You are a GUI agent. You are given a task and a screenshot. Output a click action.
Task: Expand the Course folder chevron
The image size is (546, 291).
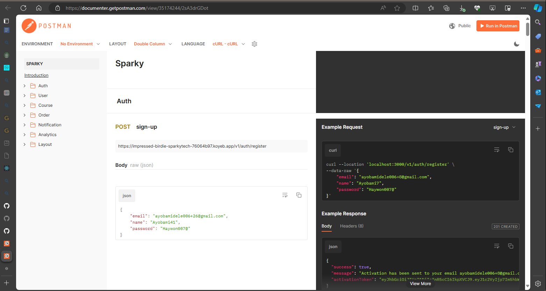tap(24, 105)
